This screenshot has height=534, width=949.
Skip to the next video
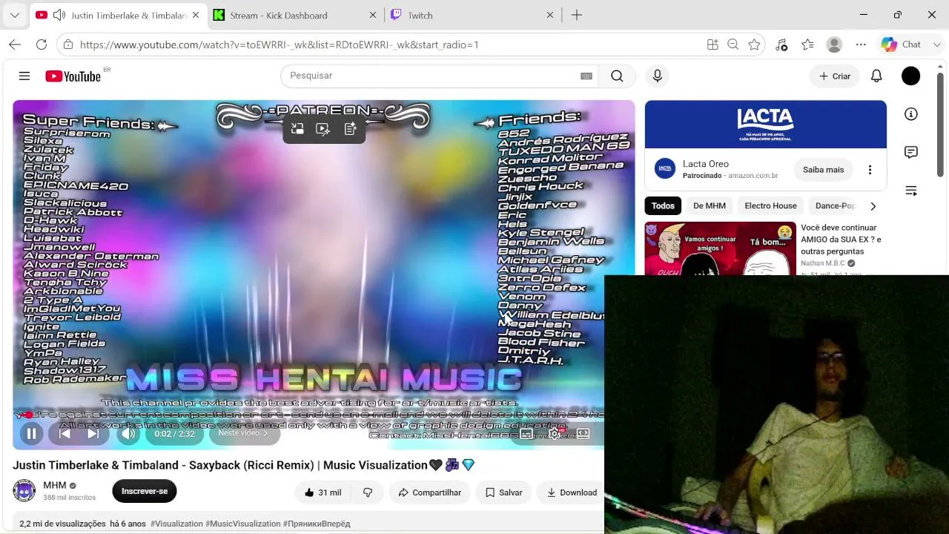[93, 434]
